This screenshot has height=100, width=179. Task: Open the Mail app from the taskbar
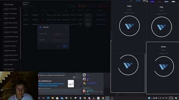pos(62,98)
